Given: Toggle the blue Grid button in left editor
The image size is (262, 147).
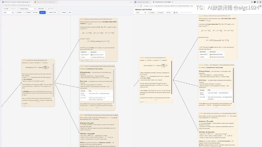Looking at the screenshot, I should pyautogui.click(x=43, y=12).
